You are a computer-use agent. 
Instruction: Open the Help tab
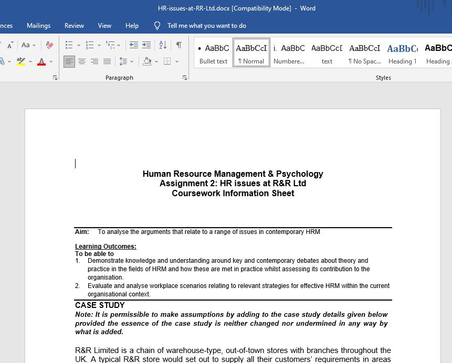[132, 26]
